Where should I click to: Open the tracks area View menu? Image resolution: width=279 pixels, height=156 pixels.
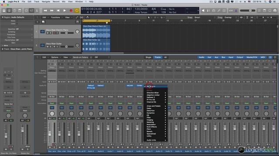[68, 17]
